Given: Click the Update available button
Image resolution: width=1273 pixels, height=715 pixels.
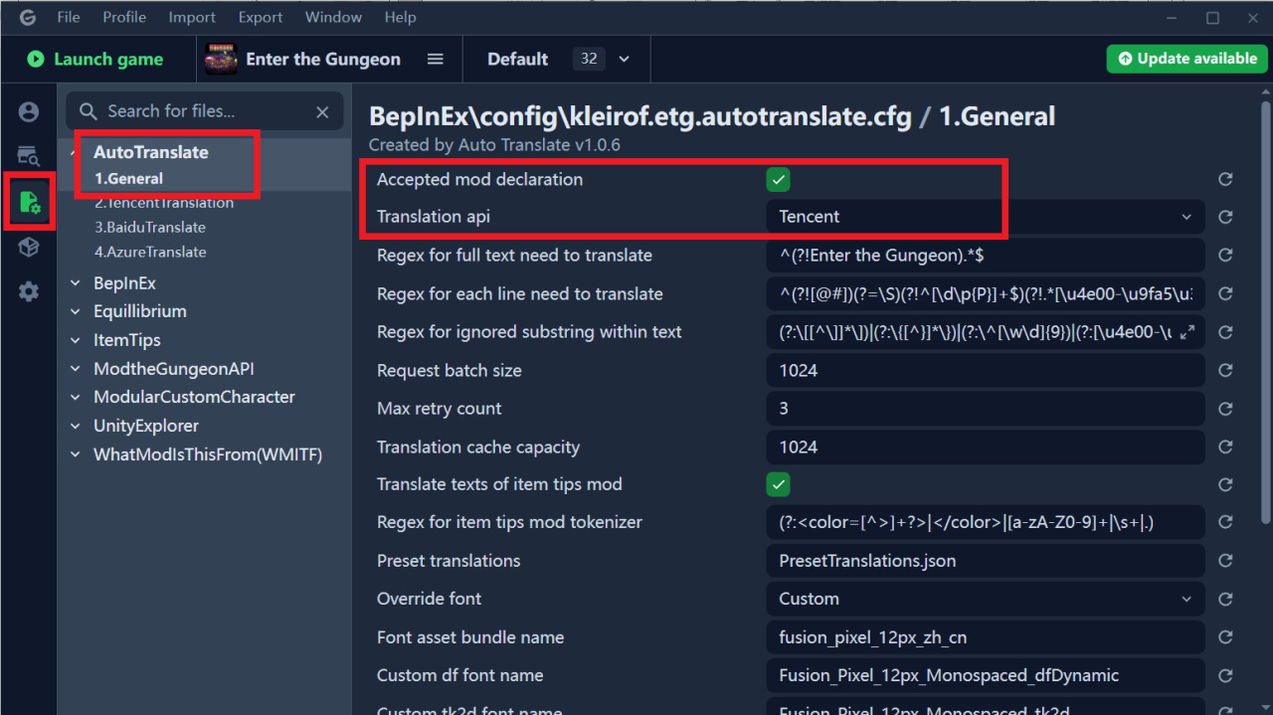Looking at the screenshot, I should click(x=1186, y=59).
